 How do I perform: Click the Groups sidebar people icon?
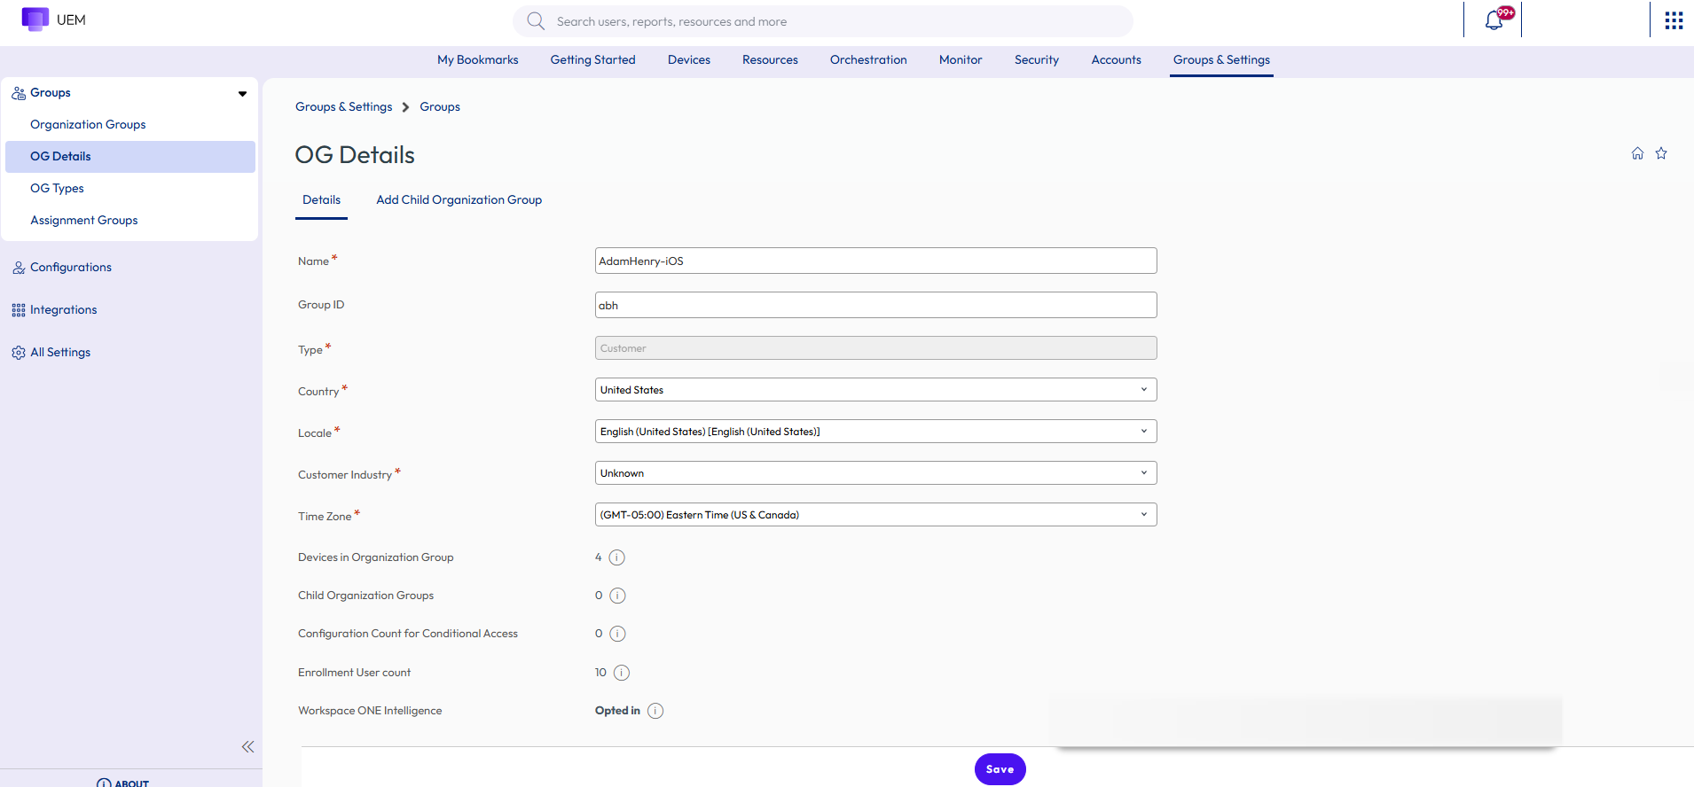click(19, 93)
